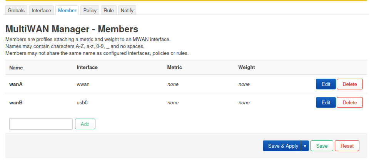Switch to the Notify tab
This screenshot has width=384, height=165.
pos(127,10)
